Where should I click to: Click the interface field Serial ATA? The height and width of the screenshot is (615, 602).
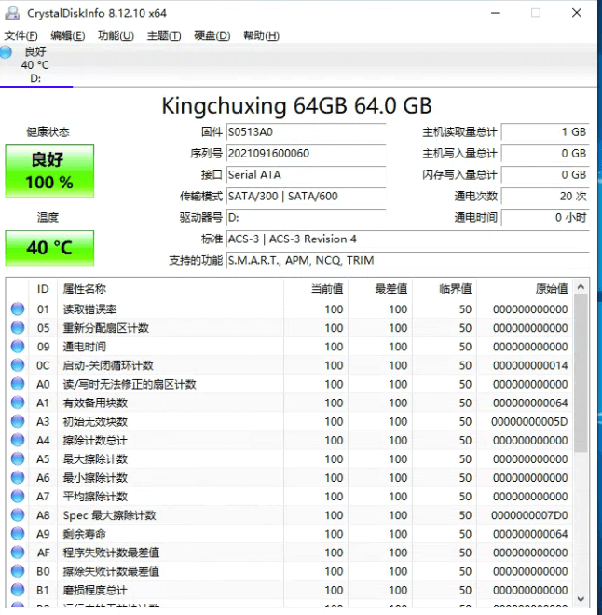pos(306,175)
